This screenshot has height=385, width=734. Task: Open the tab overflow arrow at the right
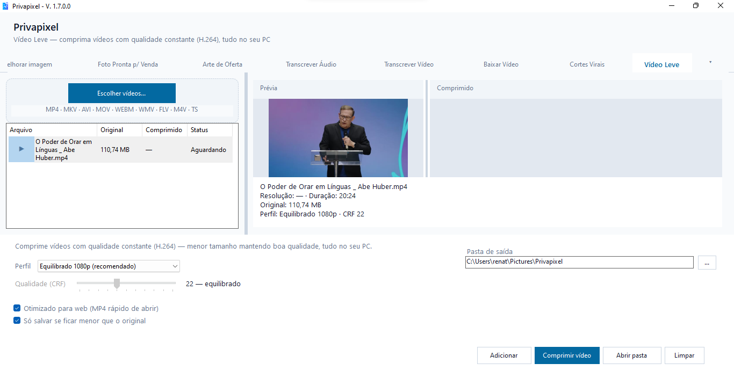coord(710,62)
